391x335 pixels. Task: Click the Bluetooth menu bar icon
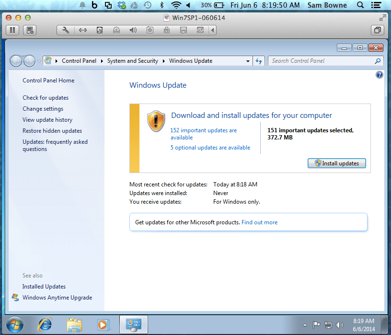(x=162, y=5)
